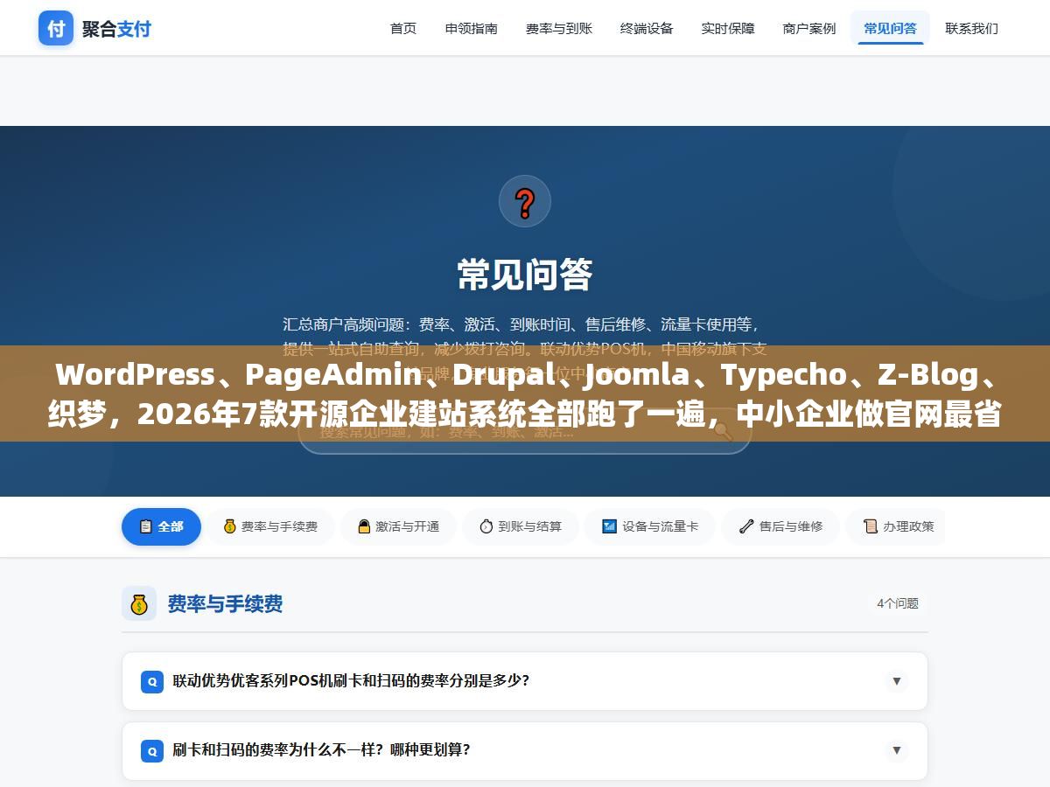Select the 售后与维修 category tab

(780, 526)
